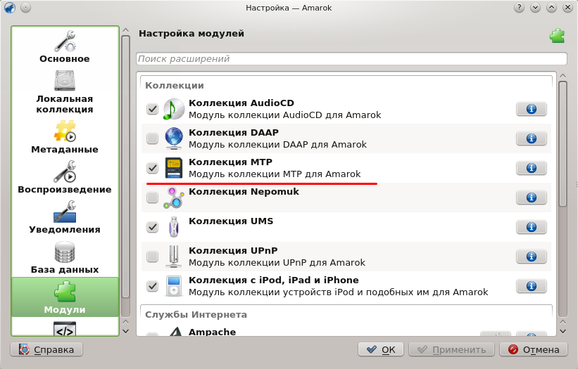This screenshot has height=369, width=578.
Task: Click the sidebar vertical scrollbar handle
Action: pos(126,167)
